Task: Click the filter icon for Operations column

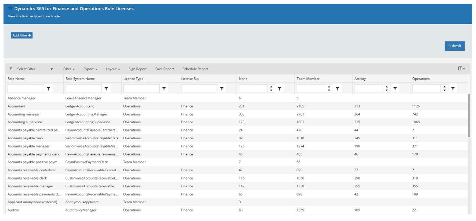Action: [453, 89]
